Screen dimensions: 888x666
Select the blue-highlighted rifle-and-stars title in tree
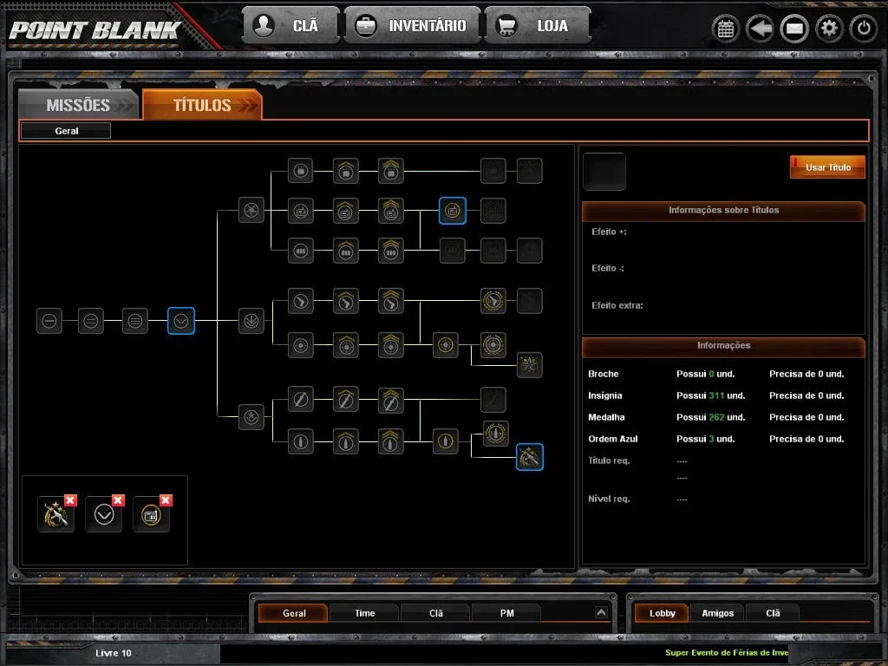(530, 457)
